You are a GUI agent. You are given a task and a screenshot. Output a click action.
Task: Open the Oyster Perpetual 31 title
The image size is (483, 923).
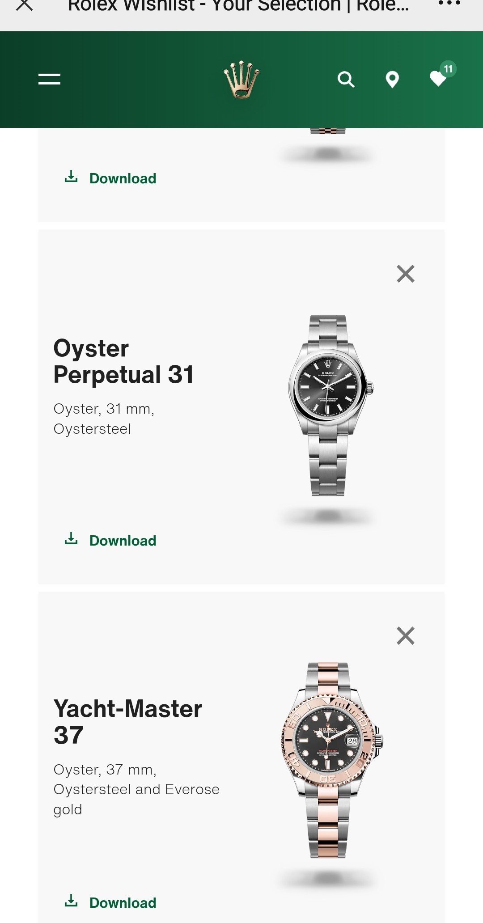click(x=123, y=361)
